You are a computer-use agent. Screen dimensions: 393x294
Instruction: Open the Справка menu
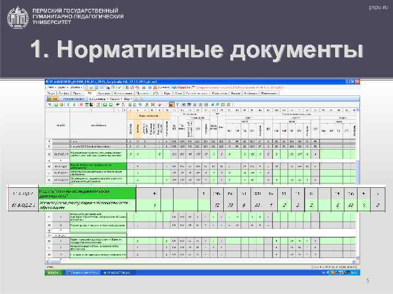tap(76, 88)
